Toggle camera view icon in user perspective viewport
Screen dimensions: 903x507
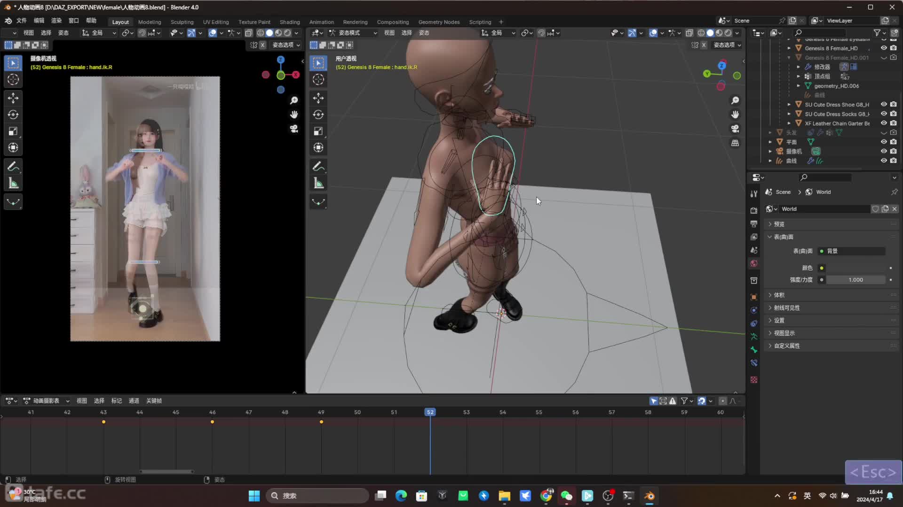pyautogui.click(x=735, y=129)
